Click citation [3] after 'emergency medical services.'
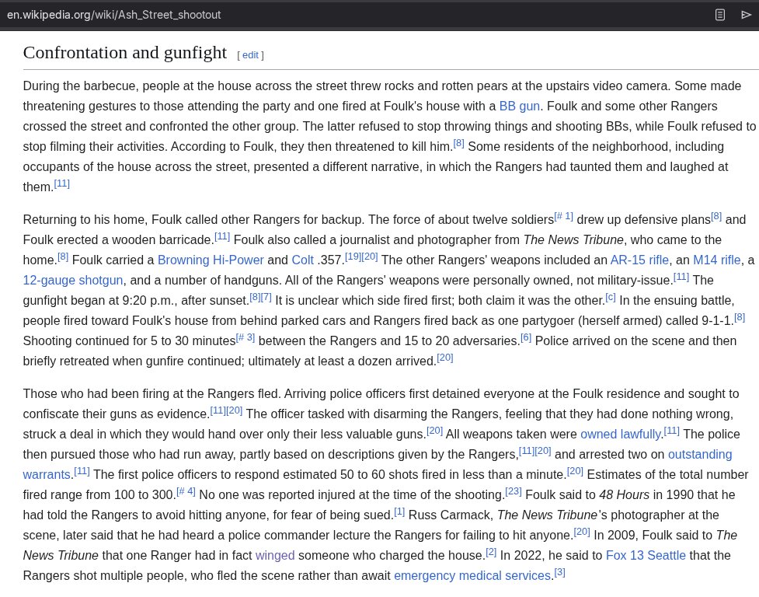This screenshot has height=597, width=759. (559, 572)
